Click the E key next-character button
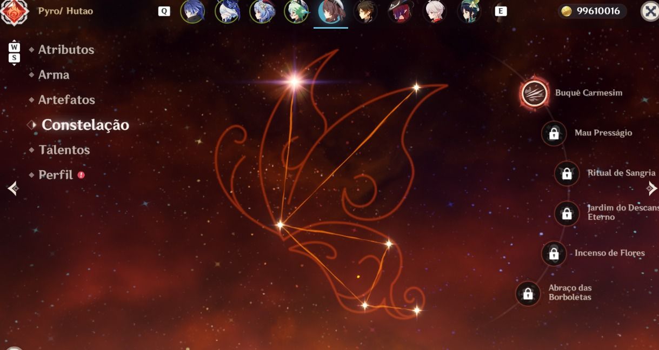 501,11
